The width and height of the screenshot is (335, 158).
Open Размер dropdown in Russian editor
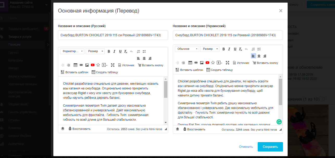[95, 51]
